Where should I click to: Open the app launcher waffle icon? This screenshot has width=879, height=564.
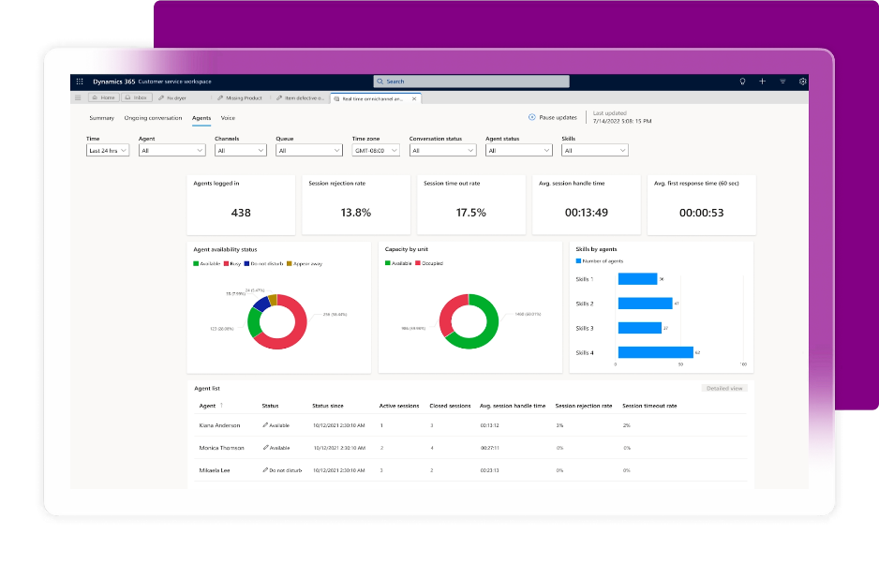(x=80, y=82)
